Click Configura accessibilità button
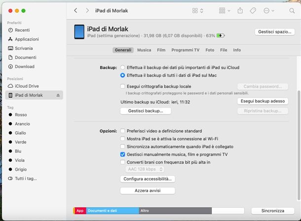 pos(148,179)
